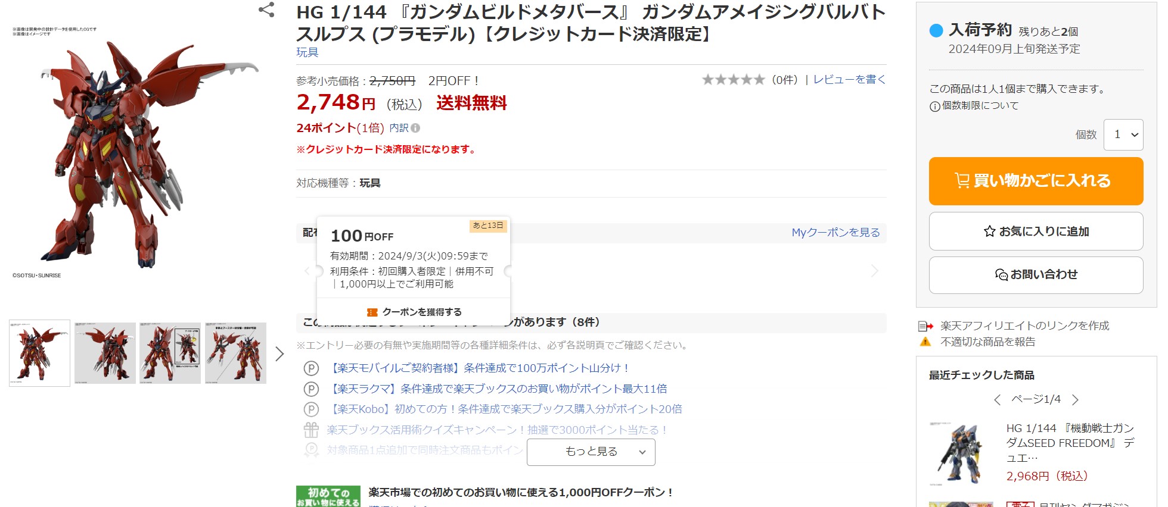Screen dimensions: 1168x507
Task: Get coupon via クーポンを獲得する
Action: click(414, 312)
